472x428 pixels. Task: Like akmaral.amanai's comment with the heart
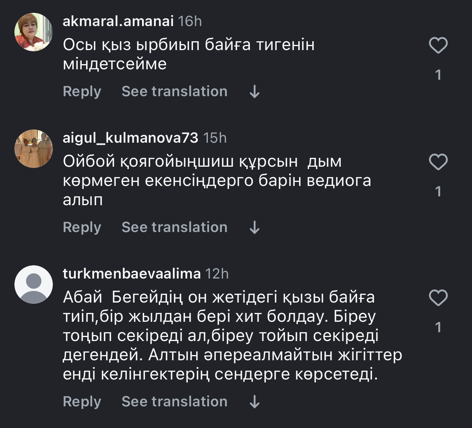point(438,45)
